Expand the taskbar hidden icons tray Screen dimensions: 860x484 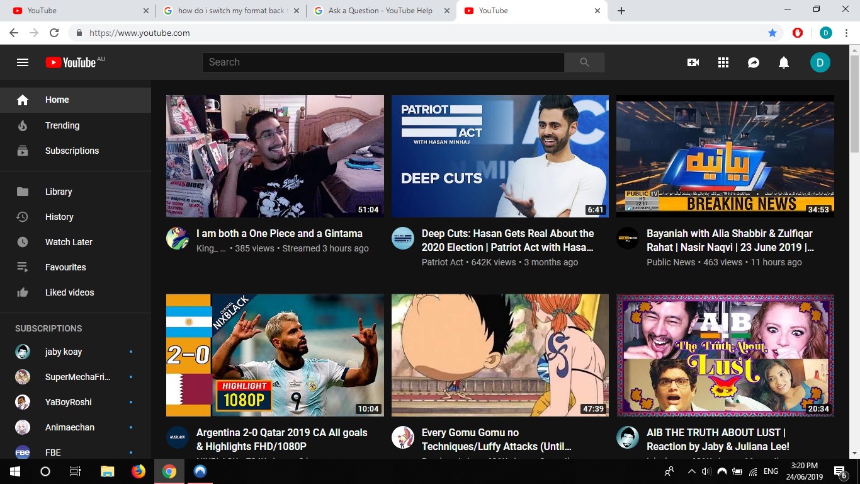(691, 471)
